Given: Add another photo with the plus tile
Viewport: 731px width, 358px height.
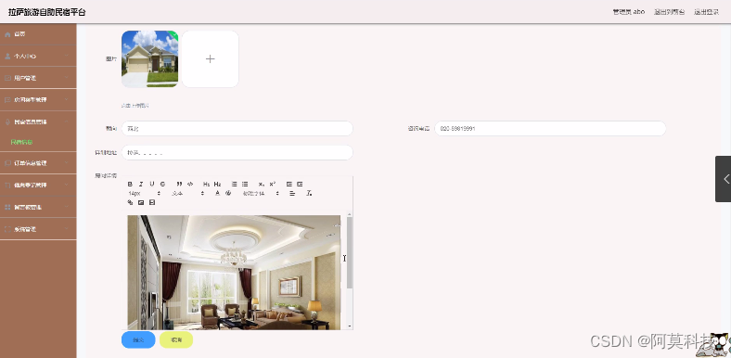Looking at the screenshot, I should tap(211, 59).
